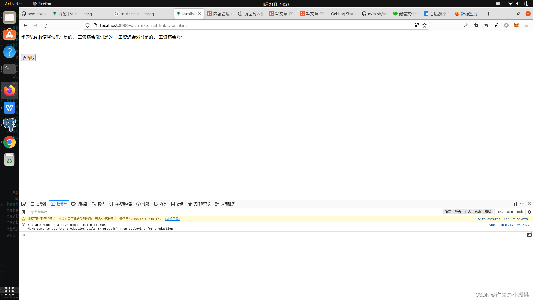This screenshot has width=533, height=300.
Task: Toggle the XHR filter in console
Action: point(510,212)
